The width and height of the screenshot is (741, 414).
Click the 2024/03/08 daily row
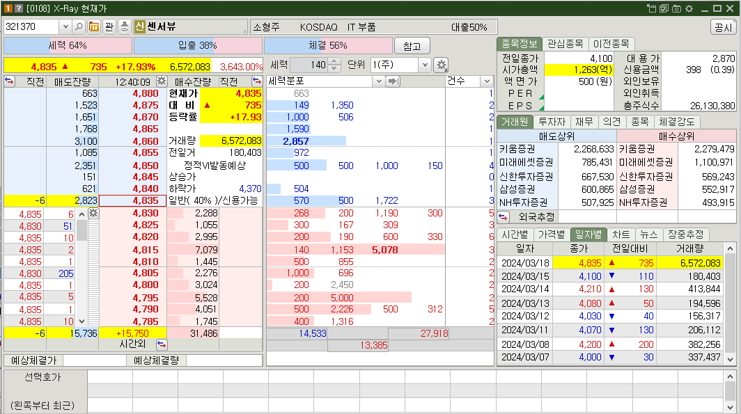[x=610, y=344]
